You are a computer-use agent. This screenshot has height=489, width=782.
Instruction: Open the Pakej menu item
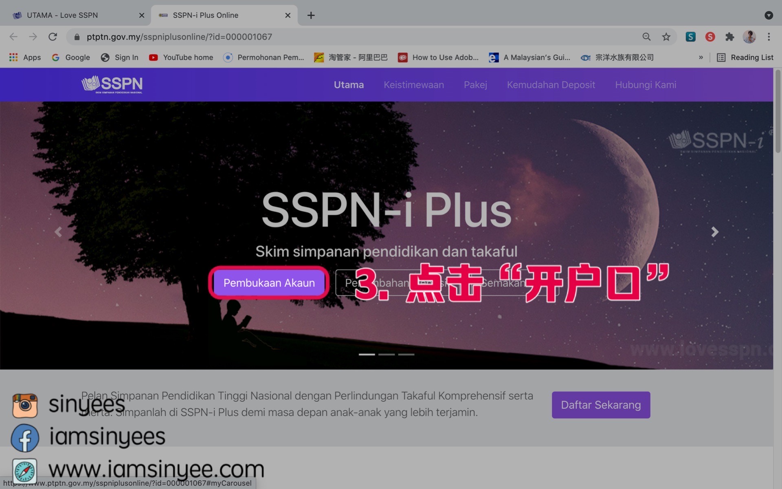click(x=475, y=85)
